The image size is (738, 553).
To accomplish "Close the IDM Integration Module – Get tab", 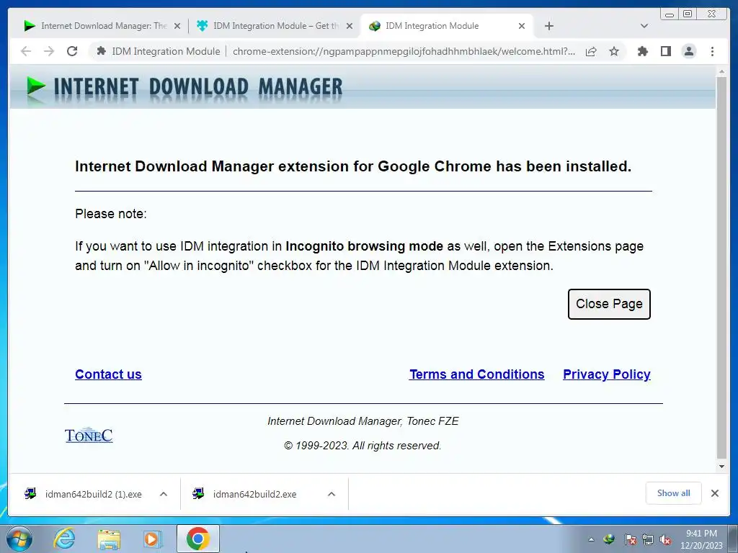I will [350, 26].
